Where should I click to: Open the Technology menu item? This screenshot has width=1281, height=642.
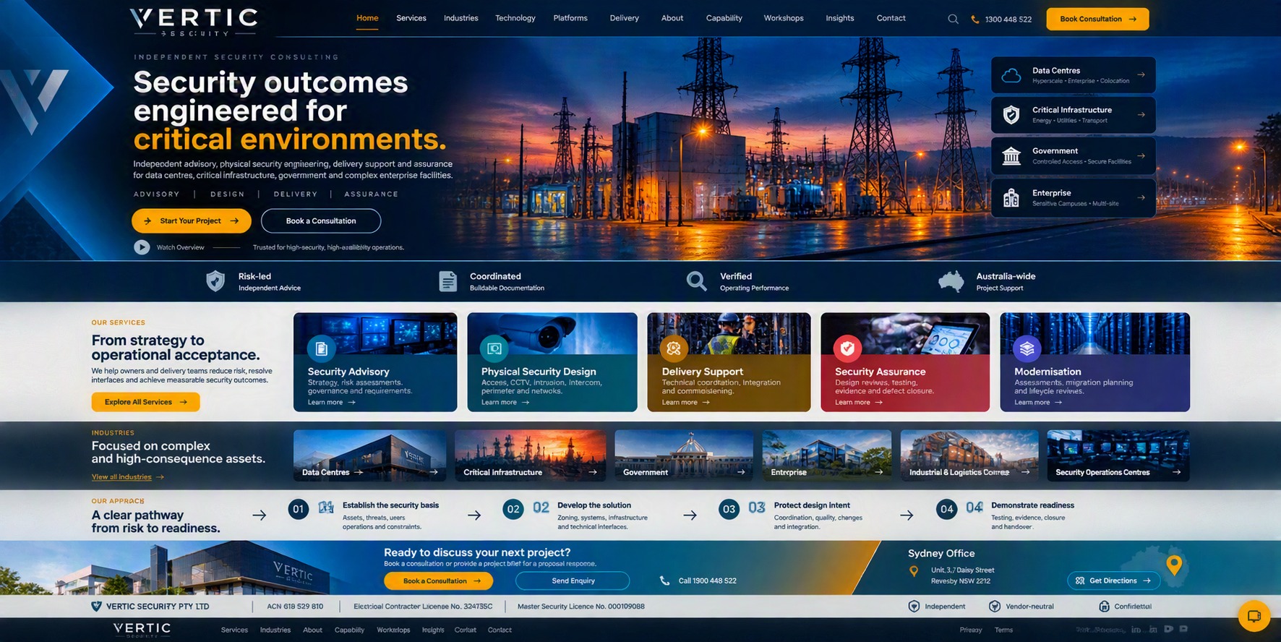(x=515, y=18)
